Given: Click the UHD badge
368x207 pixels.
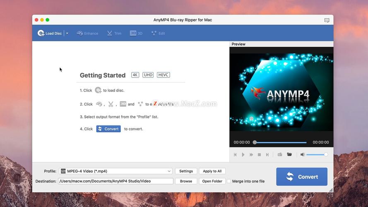Looking at the screenshot, I should click(x=148, y=75).
